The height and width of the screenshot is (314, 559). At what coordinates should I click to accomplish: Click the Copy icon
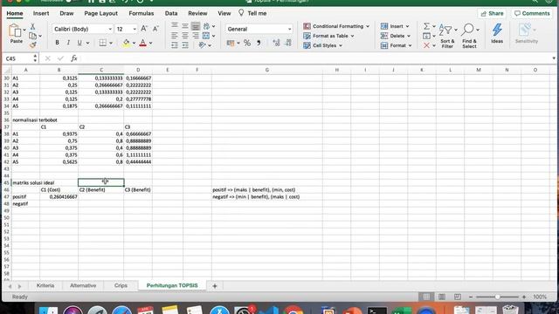(x=32, y=36)
